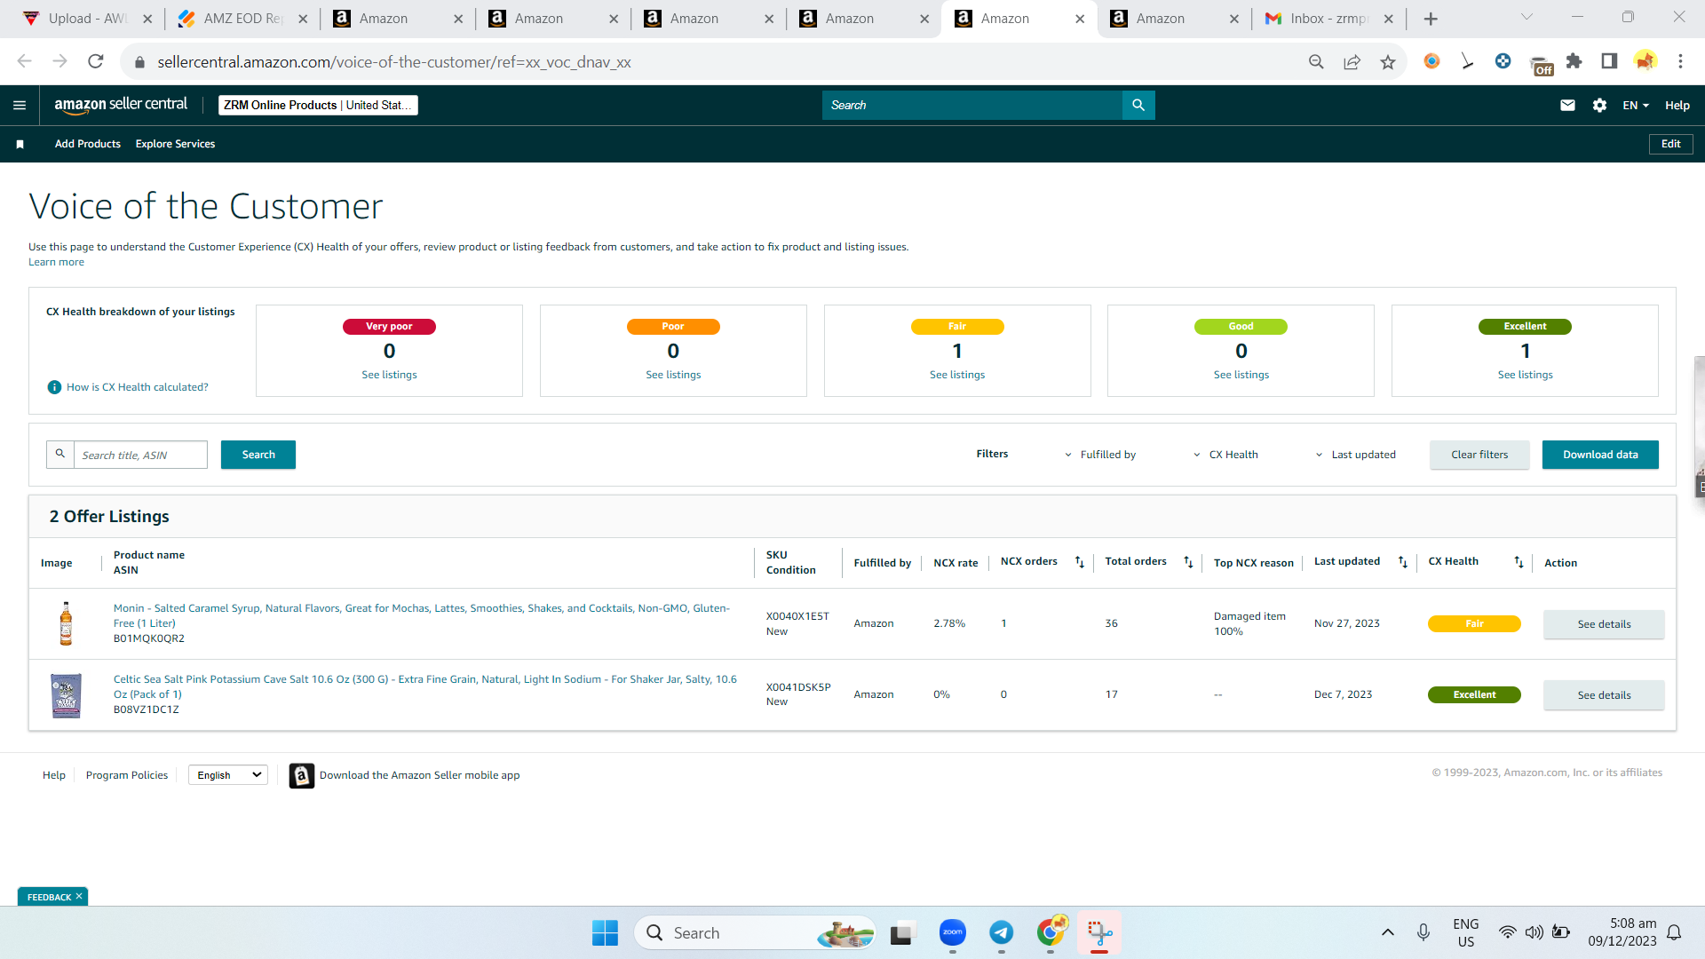Image resolution: width=1705 pixels, height=959 pixels.
Task: Open Zoom from the taskbar
Action: pos(953,932)
